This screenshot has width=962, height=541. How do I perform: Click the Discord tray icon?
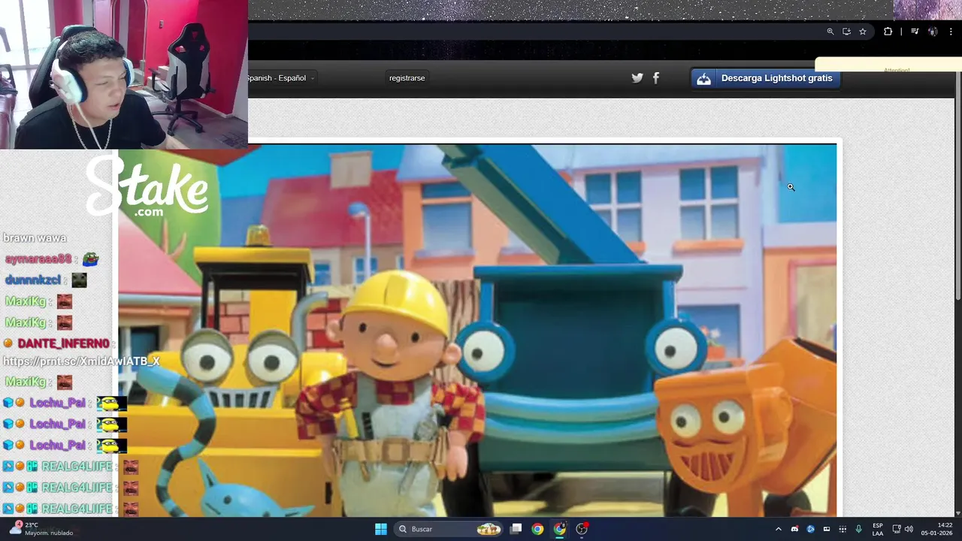(794, 529)
